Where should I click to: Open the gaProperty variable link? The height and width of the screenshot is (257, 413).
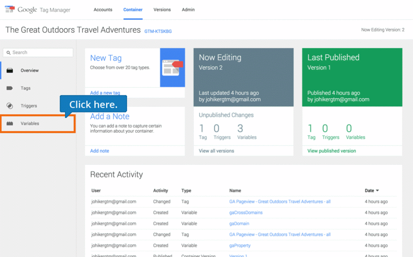[x=239, y=245]
